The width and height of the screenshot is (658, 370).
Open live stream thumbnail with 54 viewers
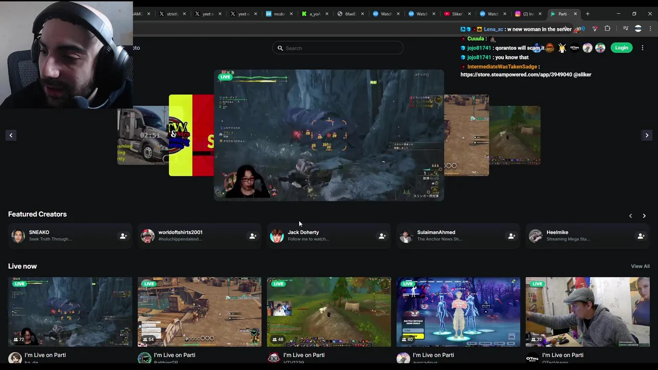click(199, 312)
